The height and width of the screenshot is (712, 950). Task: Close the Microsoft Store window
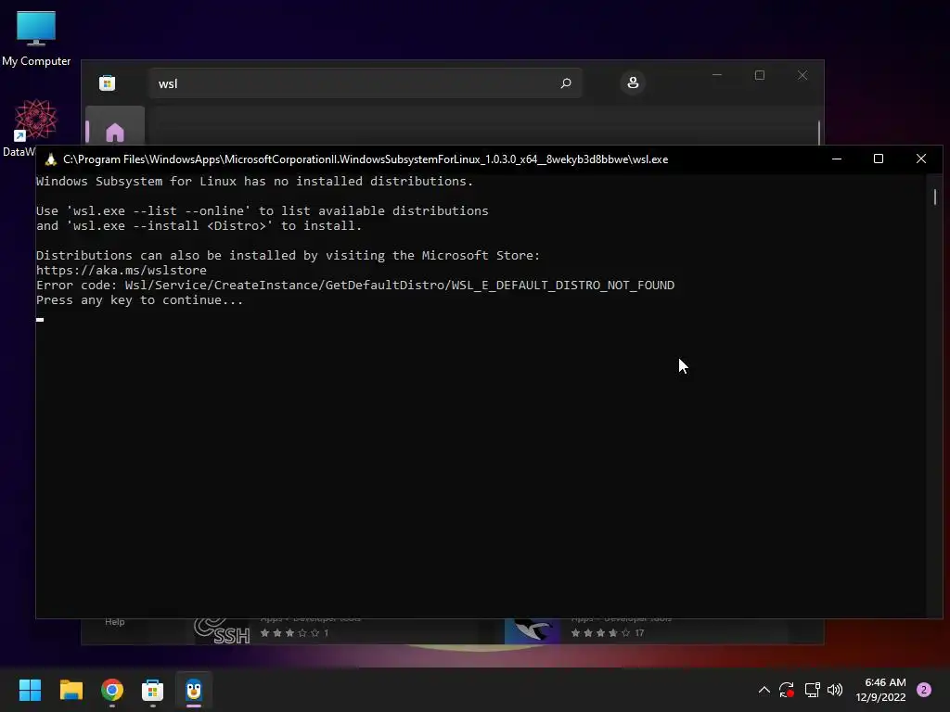[x=802, y=75]
